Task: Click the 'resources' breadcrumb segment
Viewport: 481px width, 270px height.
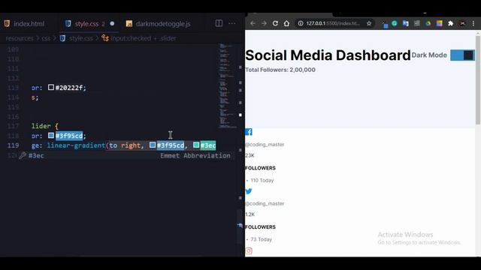Action: (19, 38)
